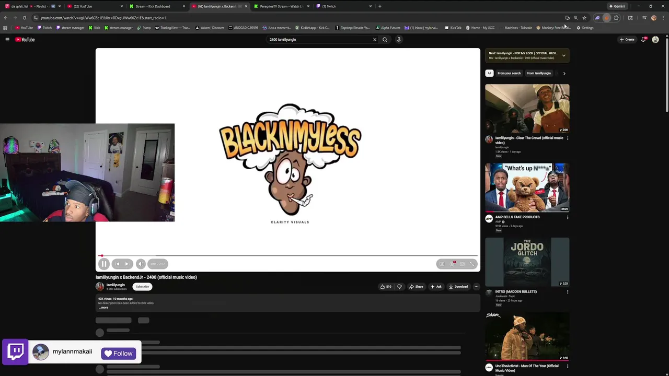The image size is (669, 376).
Task: Show more filter chips with arrow
Action: click(x=564, y=73)
